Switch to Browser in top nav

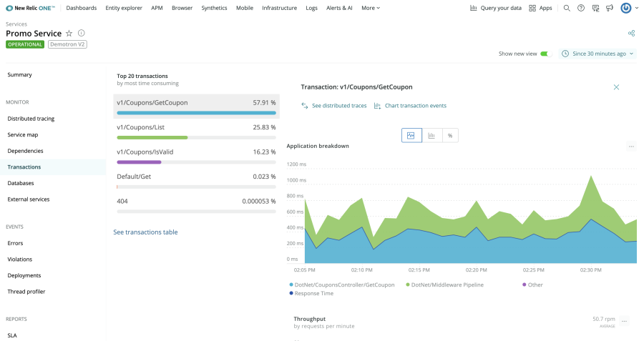point(182,8)
